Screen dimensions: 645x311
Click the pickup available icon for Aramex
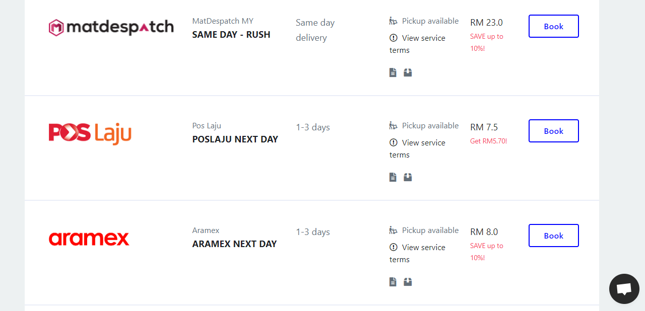pos(394,230)
